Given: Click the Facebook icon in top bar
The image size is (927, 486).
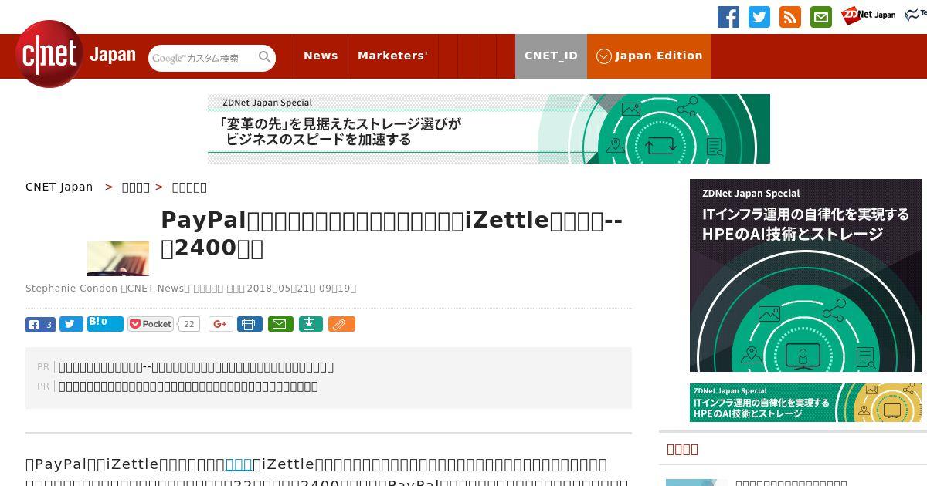Looking at the screenshot, I should pos(728,17).
